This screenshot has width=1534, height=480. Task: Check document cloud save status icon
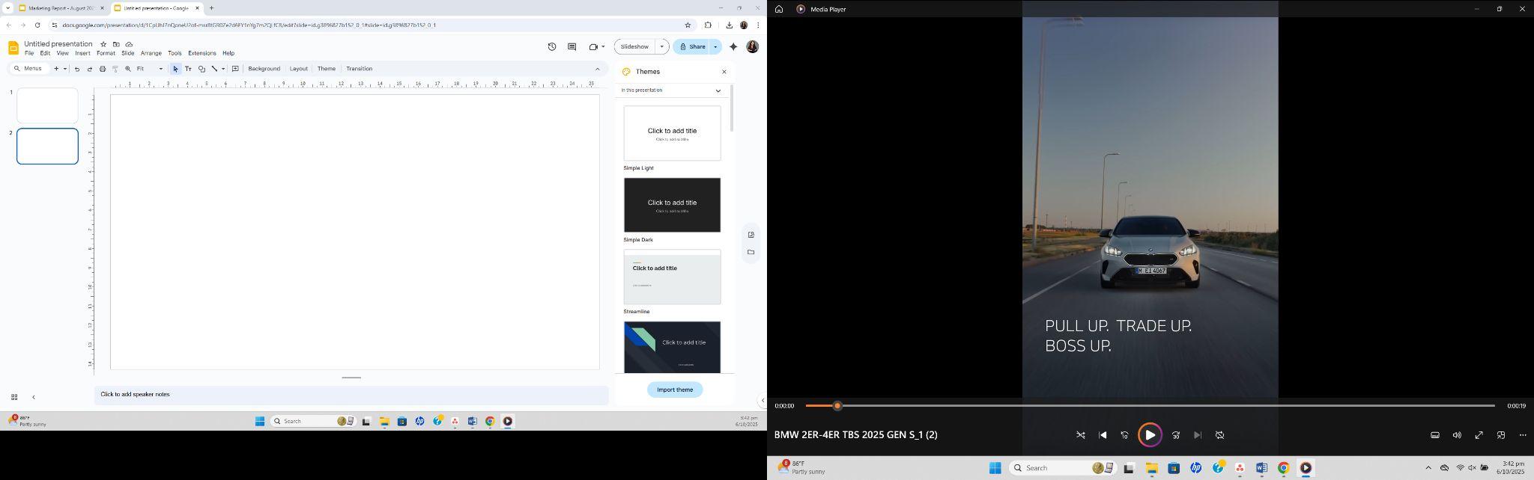point(129,44)
